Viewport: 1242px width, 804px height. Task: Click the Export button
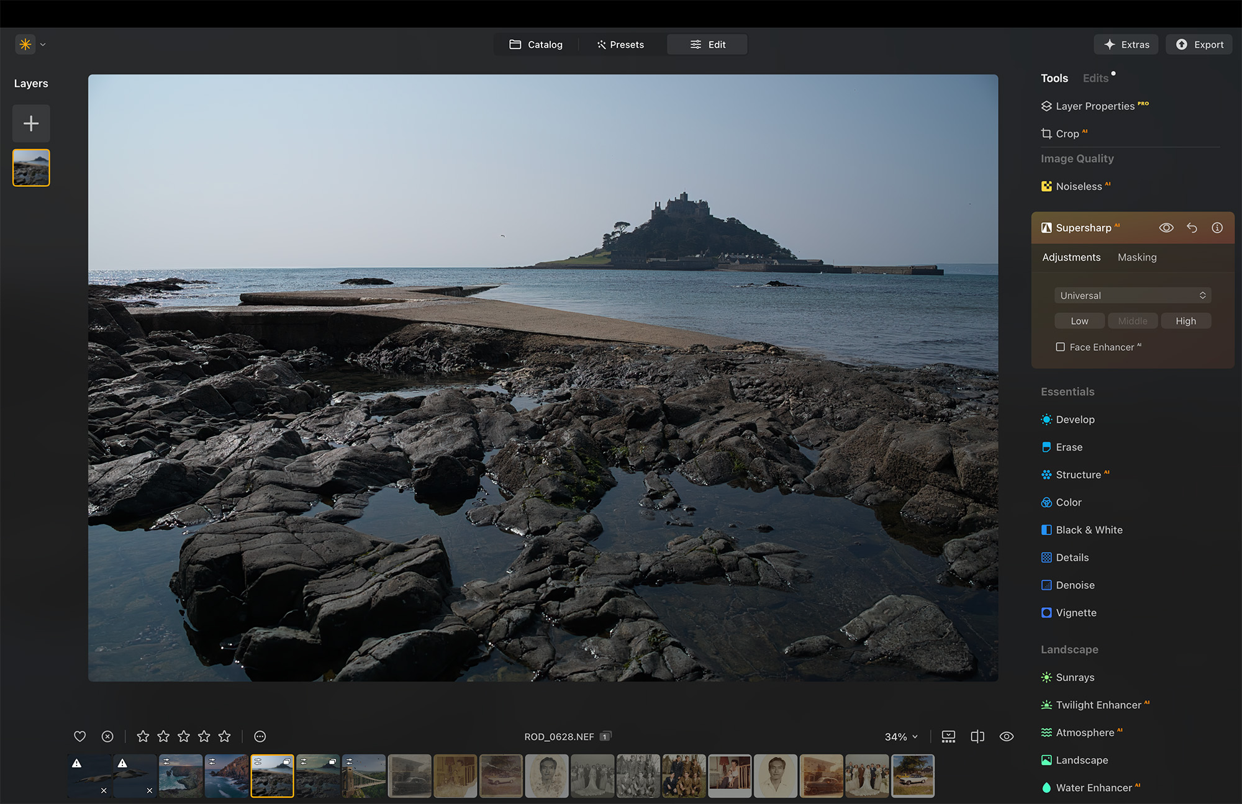click(1199, 44)
